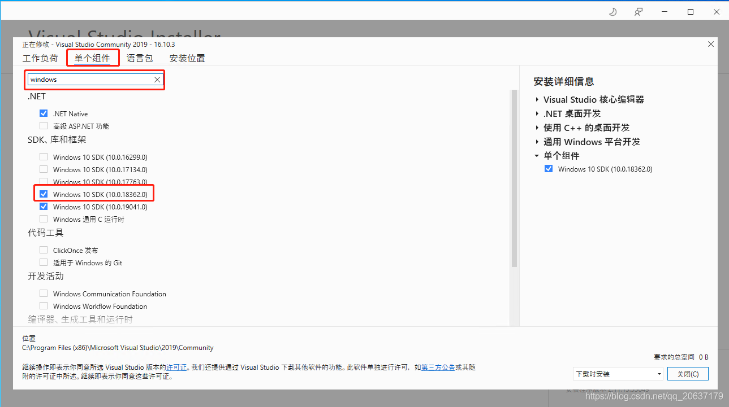Toggle the night mode moon icon
The width and height of the screenshot is (729, 407).
[612, 12]
